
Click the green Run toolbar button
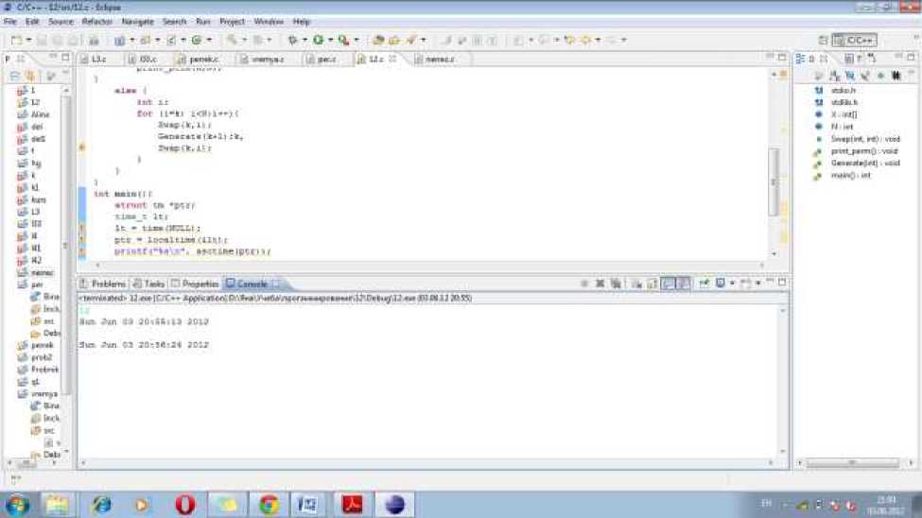[x=318, y=40]
